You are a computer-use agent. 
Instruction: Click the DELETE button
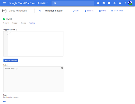tap(89, 11)
